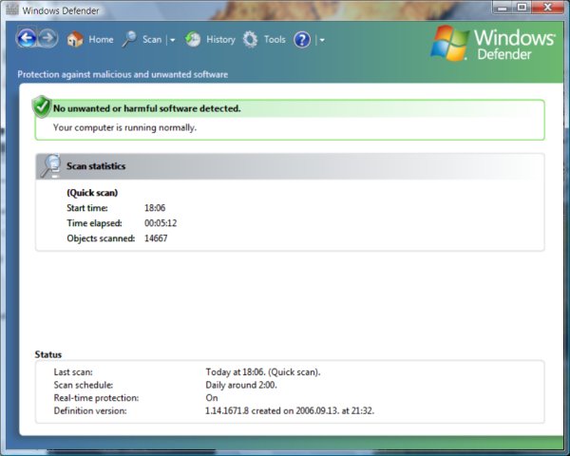Maximize the Windows Defender window

tap(522, 9)
